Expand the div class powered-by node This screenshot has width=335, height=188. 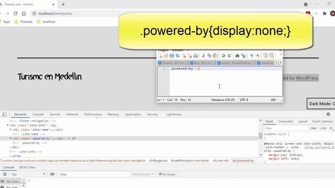[x=10, y=138]
